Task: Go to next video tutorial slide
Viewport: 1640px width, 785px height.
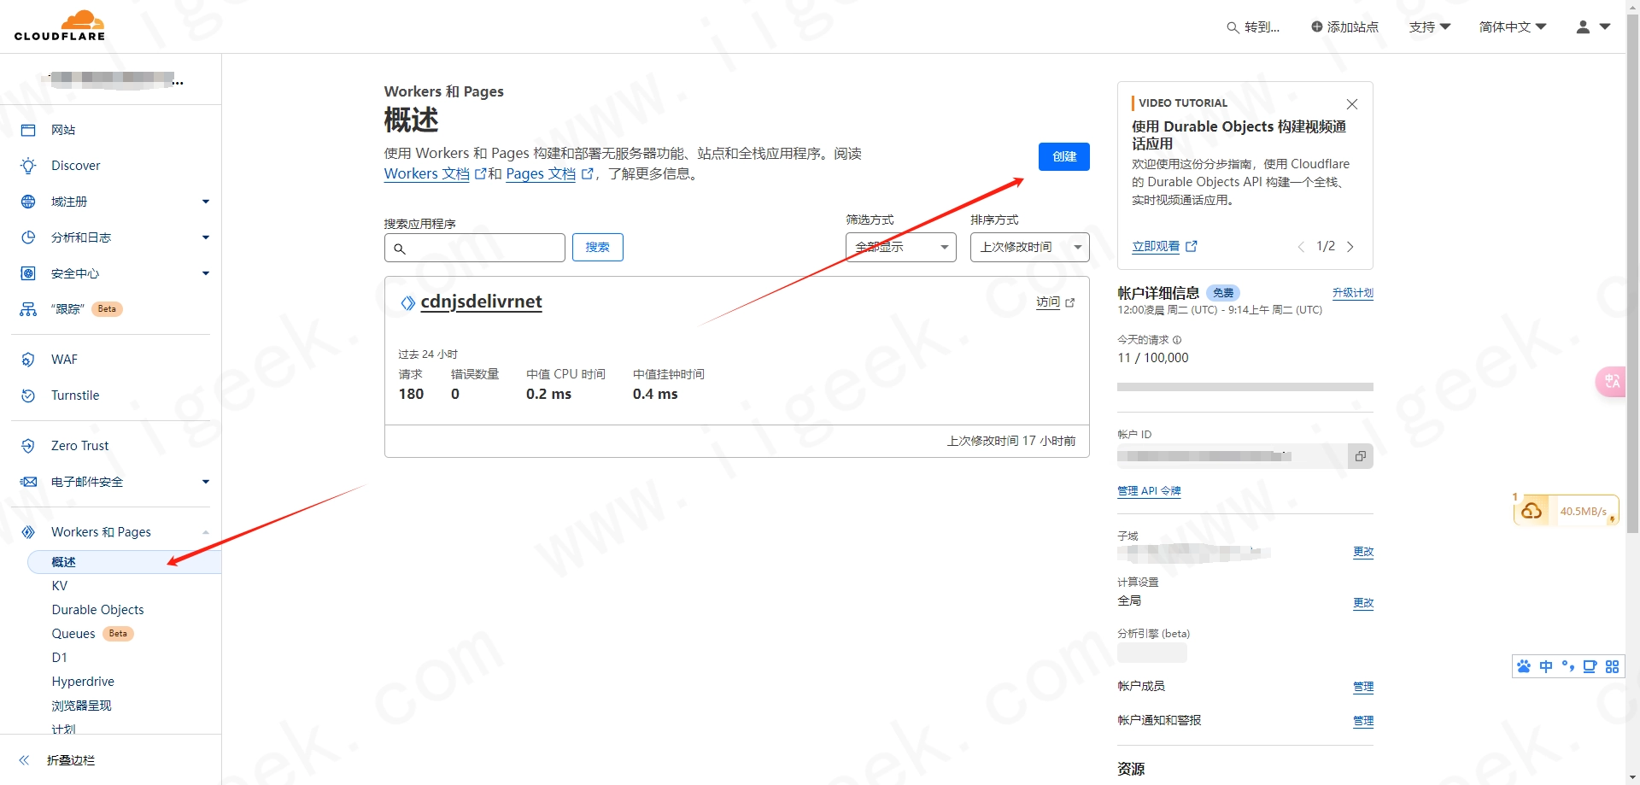Action: (1350, 247)
